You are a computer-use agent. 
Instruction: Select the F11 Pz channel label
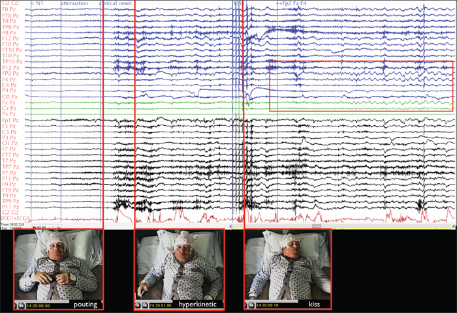click(10, 179)
